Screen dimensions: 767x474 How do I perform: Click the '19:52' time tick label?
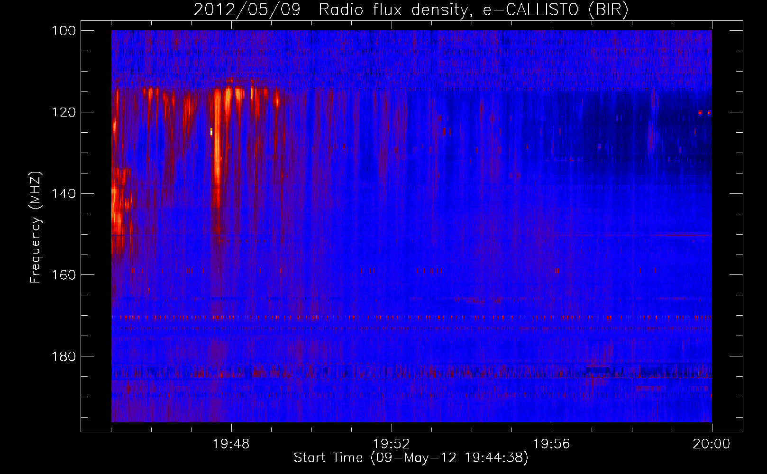coord(391,444)
